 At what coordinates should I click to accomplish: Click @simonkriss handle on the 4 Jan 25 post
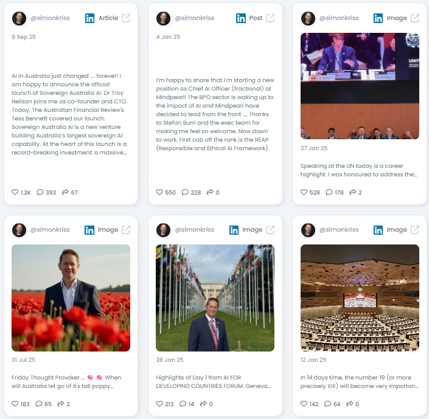[195, 18]
